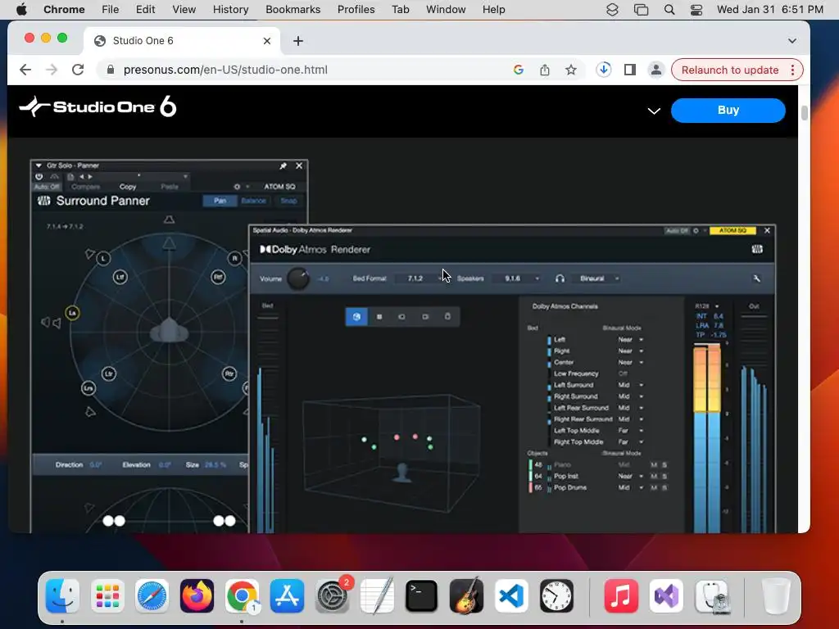Select the L speaker node in panner
839x629 pixels.
(103, 259)
